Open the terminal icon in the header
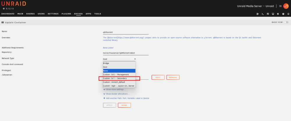Image resolution: width=291 pixels, height=121 pixels. pyautogui.click(x=262, y=14)
